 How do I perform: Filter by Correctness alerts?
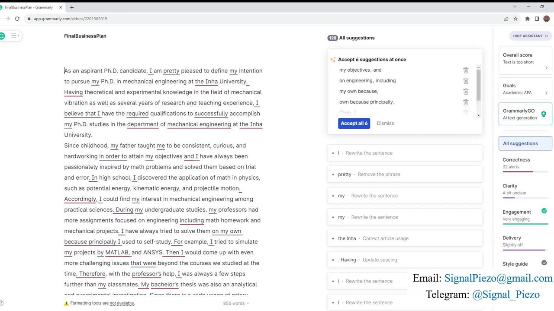pos(517,163)
